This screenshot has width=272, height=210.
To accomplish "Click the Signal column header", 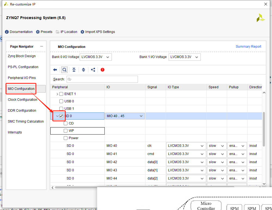I will click(x=156, y=87).
